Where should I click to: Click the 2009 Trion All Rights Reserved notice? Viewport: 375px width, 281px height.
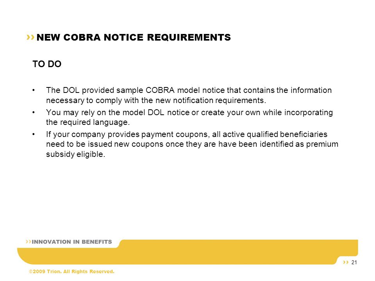74,272
